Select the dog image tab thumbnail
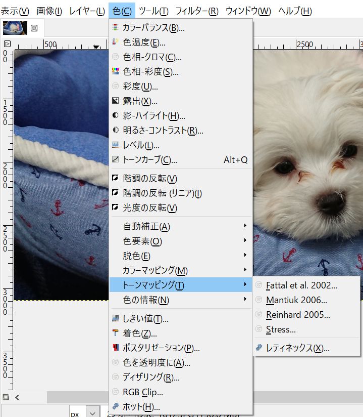Image resolution: width=363 pixels, height=417 pixels. tap(15, 28)
